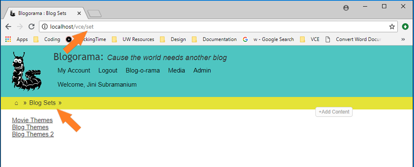Screen dimensions: 414x167
Task: Open the Admin menu item
Action: tap(202, 71)
